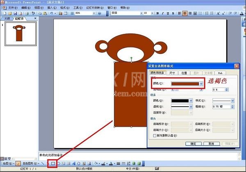
Task: Switch to the Size (尺寸) tab
Action: click(x=172, y=73)
